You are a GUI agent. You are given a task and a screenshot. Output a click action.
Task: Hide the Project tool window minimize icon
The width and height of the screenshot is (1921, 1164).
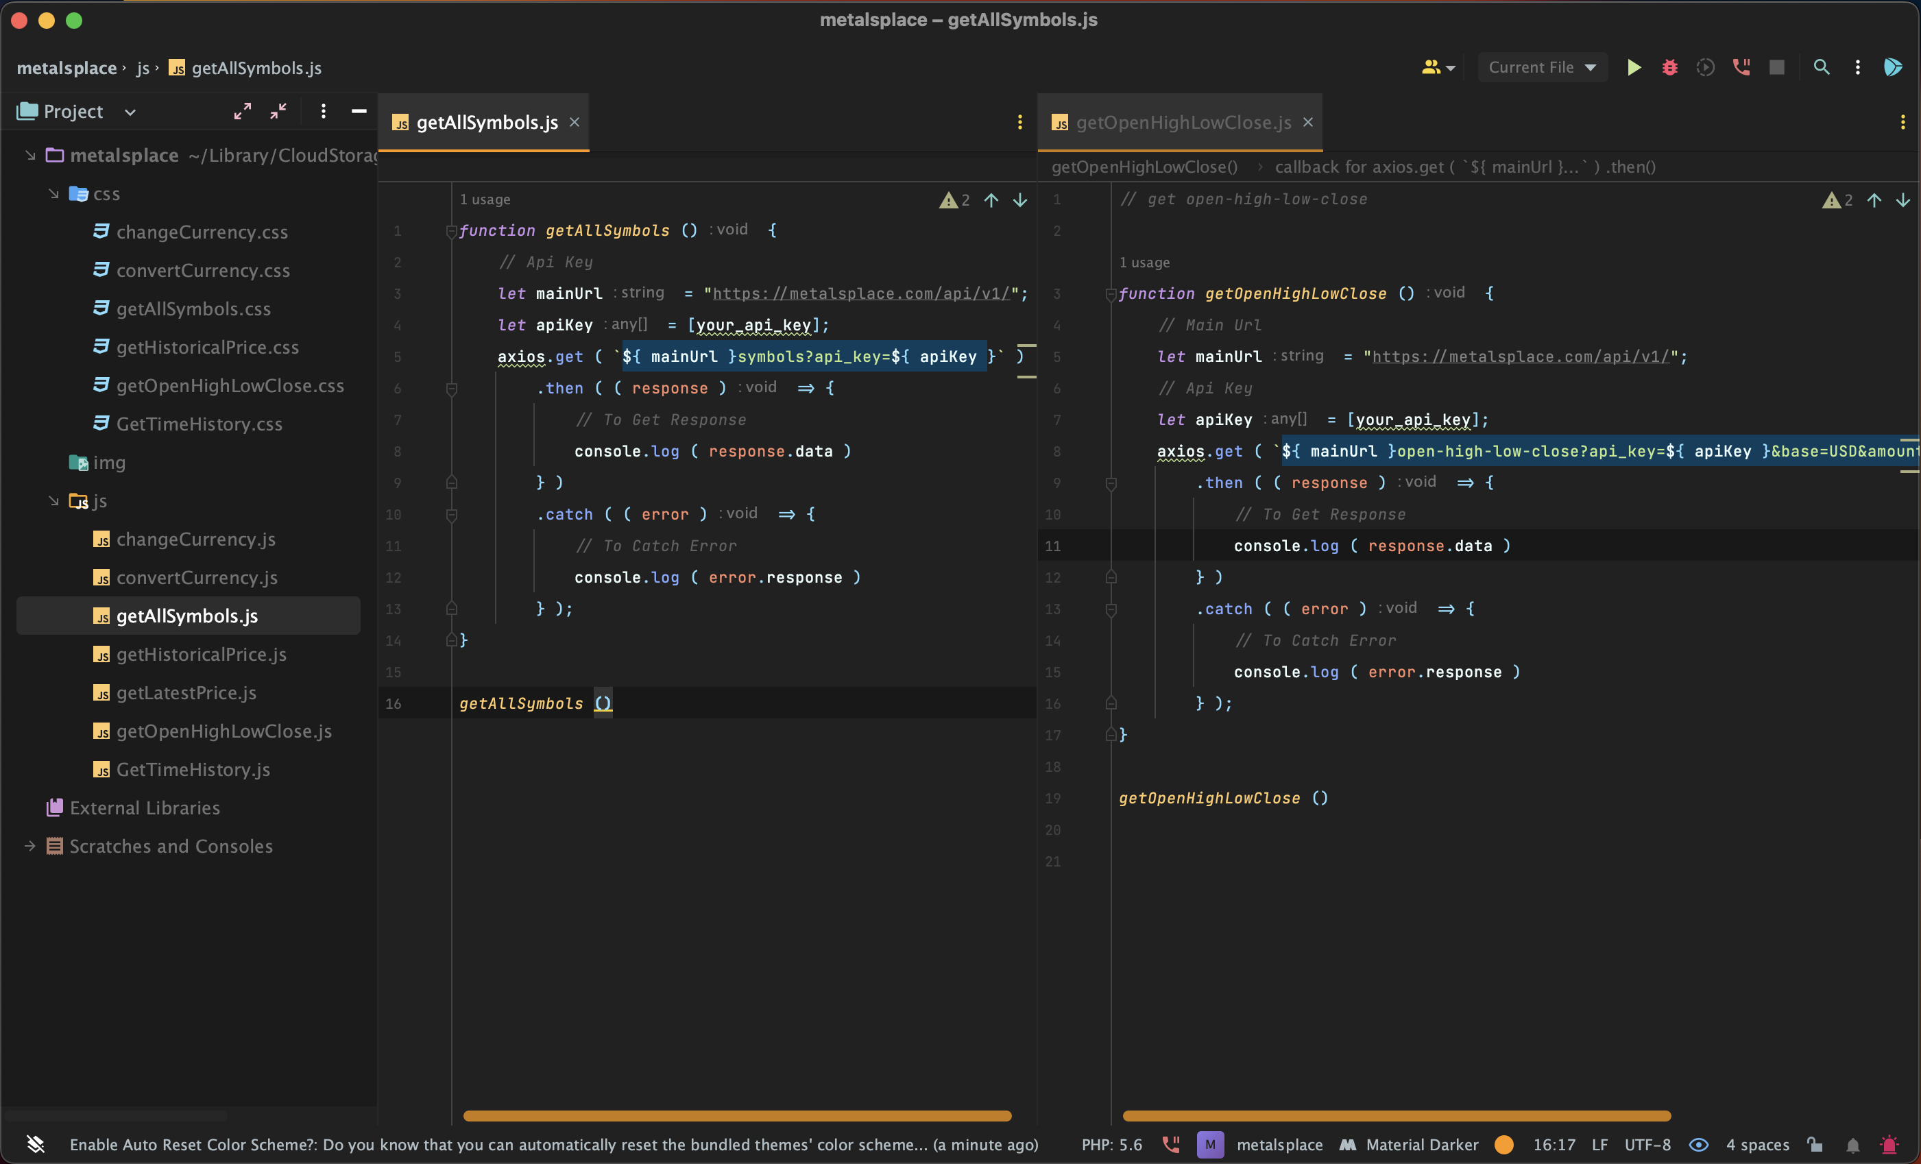(359, 112)
